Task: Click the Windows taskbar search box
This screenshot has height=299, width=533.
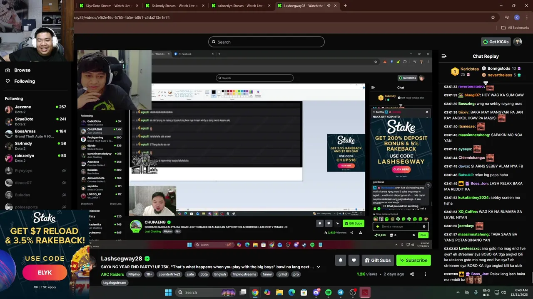Action: (205, 292)
